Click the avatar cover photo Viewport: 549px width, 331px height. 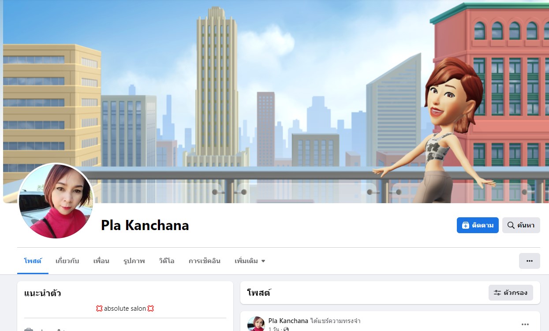click(x=276, y=101)
